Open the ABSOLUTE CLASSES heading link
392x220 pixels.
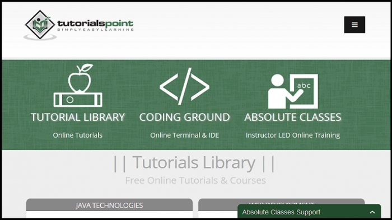pyautogui.click(x=293, y=117)
